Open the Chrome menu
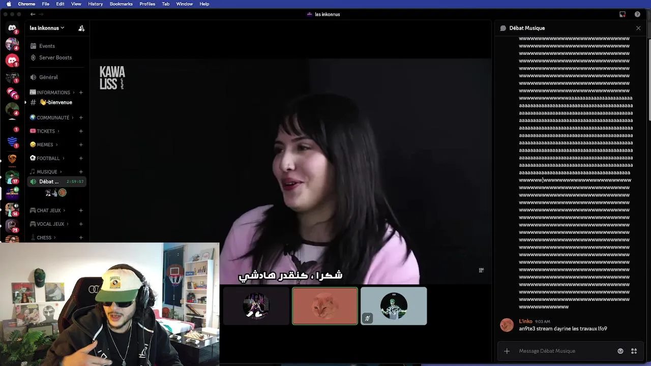 [26, 4]
